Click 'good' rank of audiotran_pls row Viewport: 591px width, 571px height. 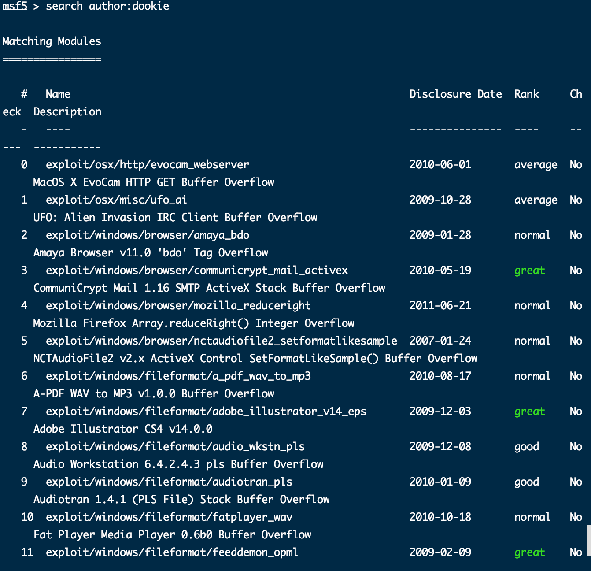527,482
